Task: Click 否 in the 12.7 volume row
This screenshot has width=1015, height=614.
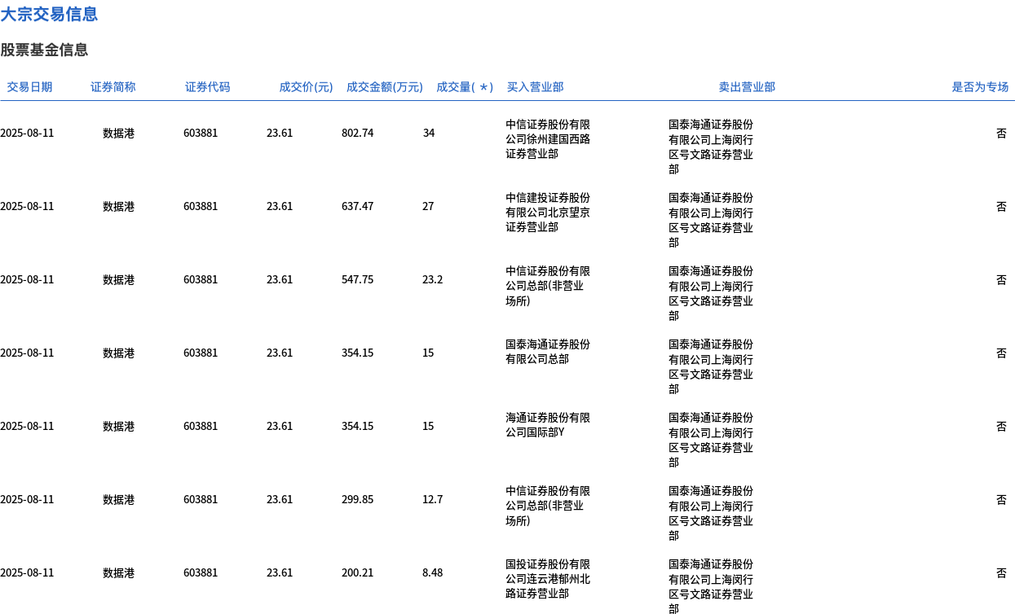Action: click(1001, 499)
